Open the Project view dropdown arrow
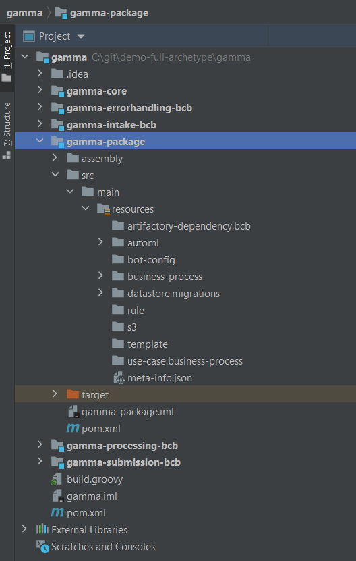The width and height of the screenshot is (356, 561). pyautogui.click(x=81, y=36)
